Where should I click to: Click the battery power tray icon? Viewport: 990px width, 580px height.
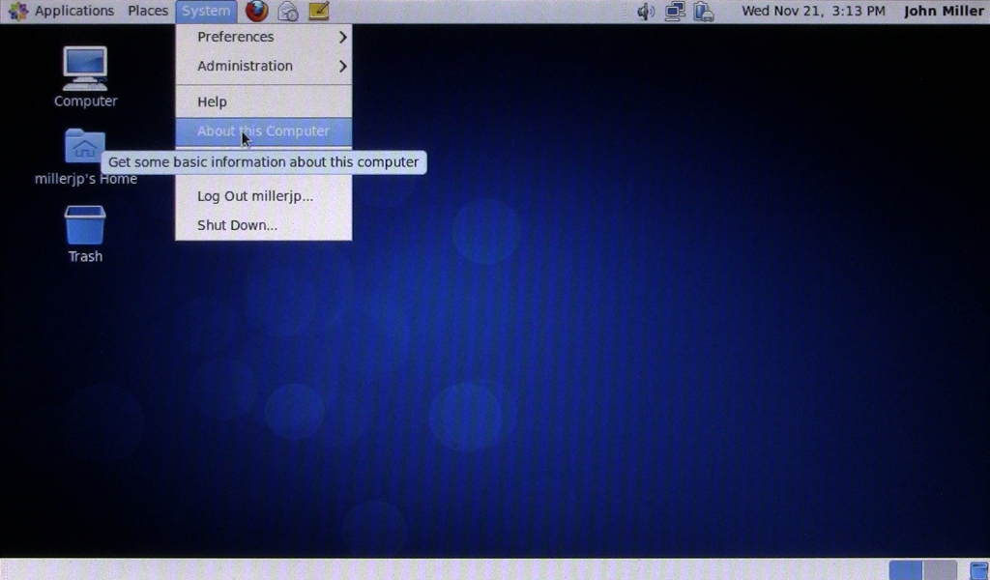(704, 12)
